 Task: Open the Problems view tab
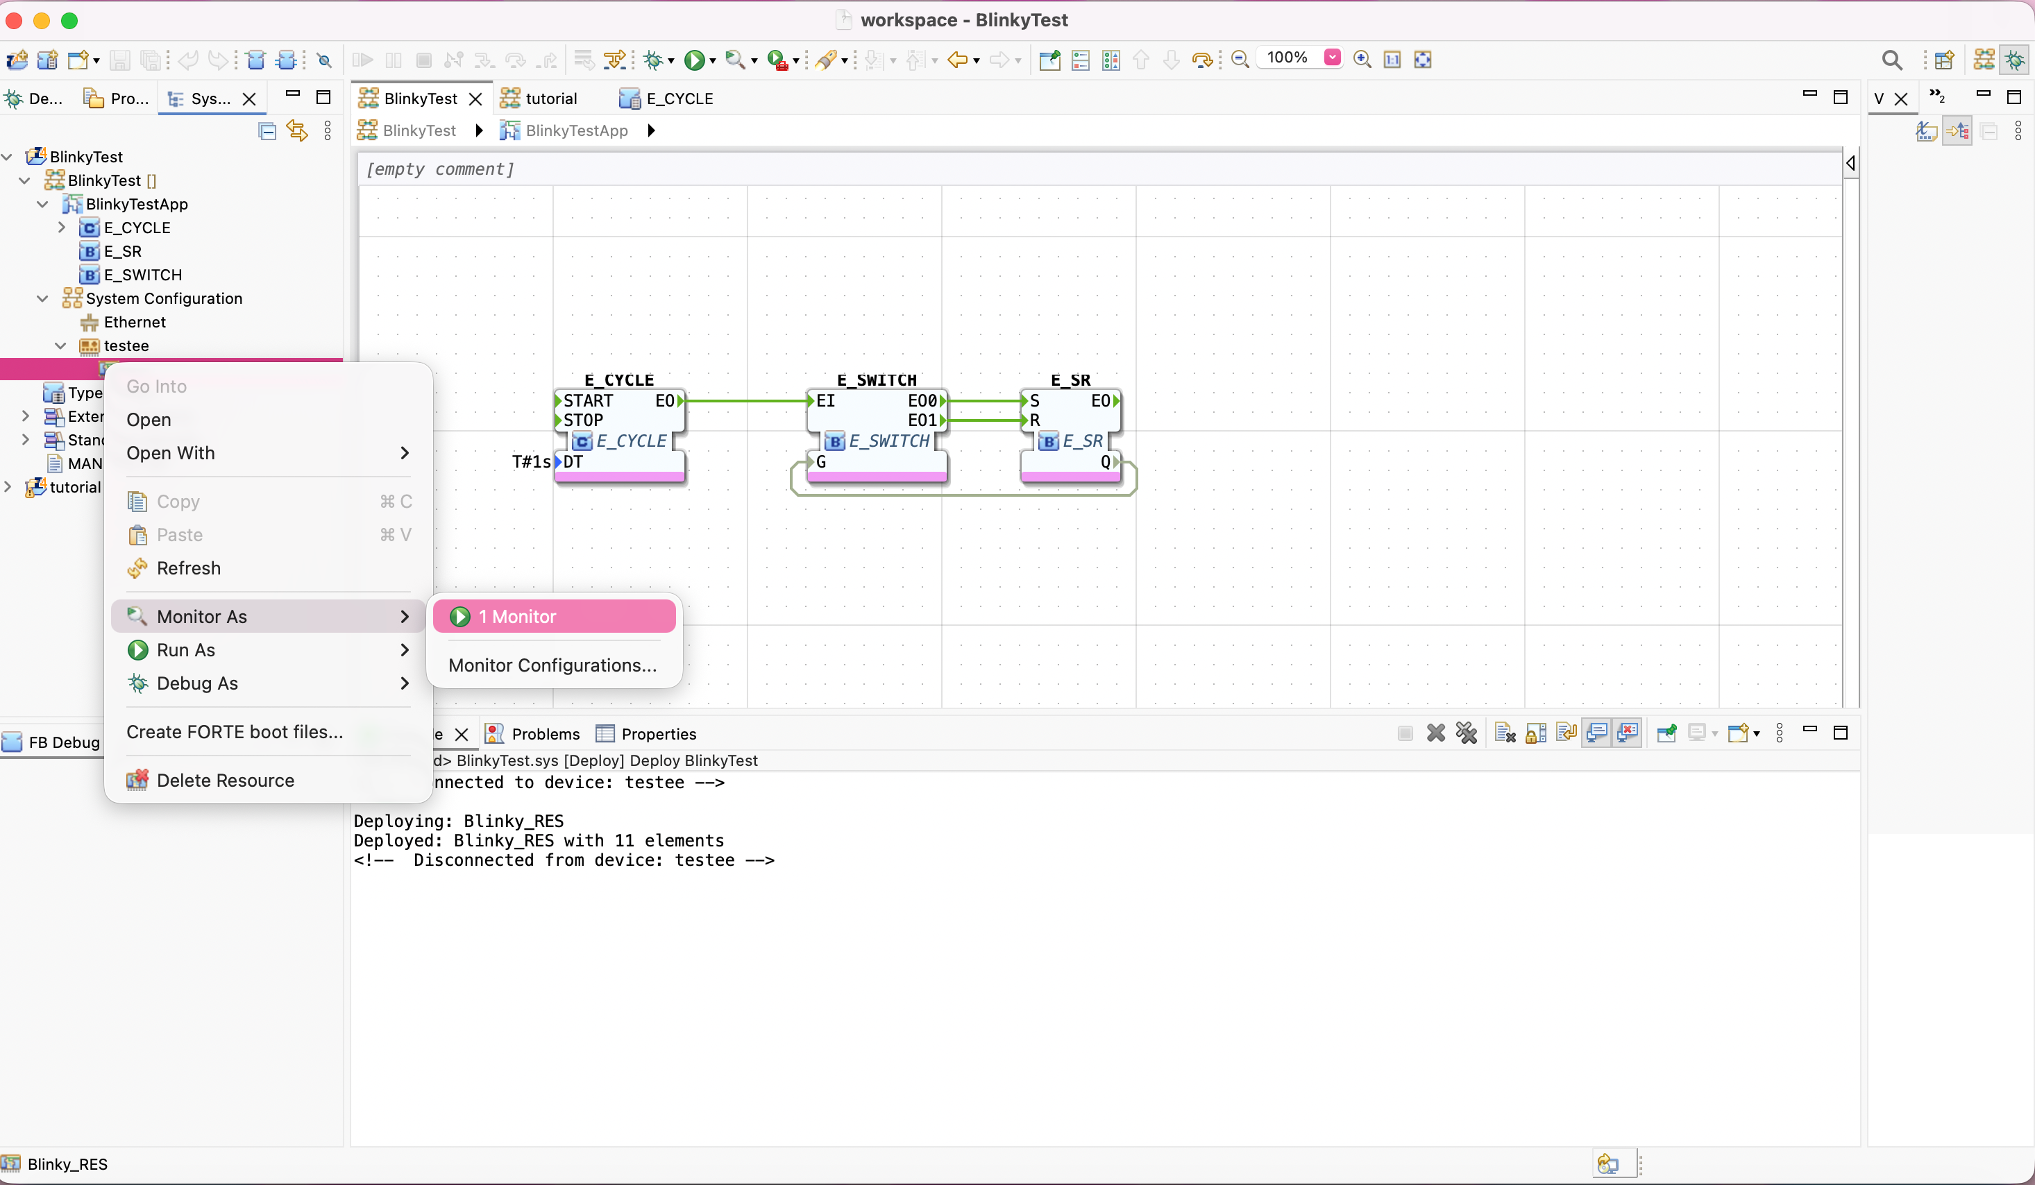click(x=532, y=734)
